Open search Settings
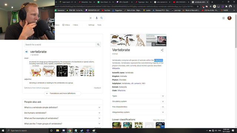Image resolution: width=237 pixels, height=133 pixels. tap(91, 25)
